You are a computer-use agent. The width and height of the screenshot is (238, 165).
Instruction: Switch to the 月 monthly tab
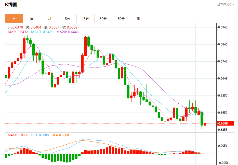tap(50, 19)
